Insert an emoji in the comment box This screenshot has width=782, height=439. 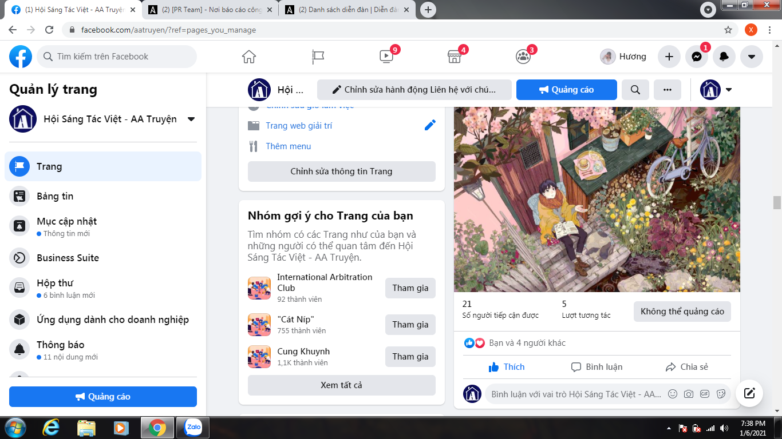[673, 394]
